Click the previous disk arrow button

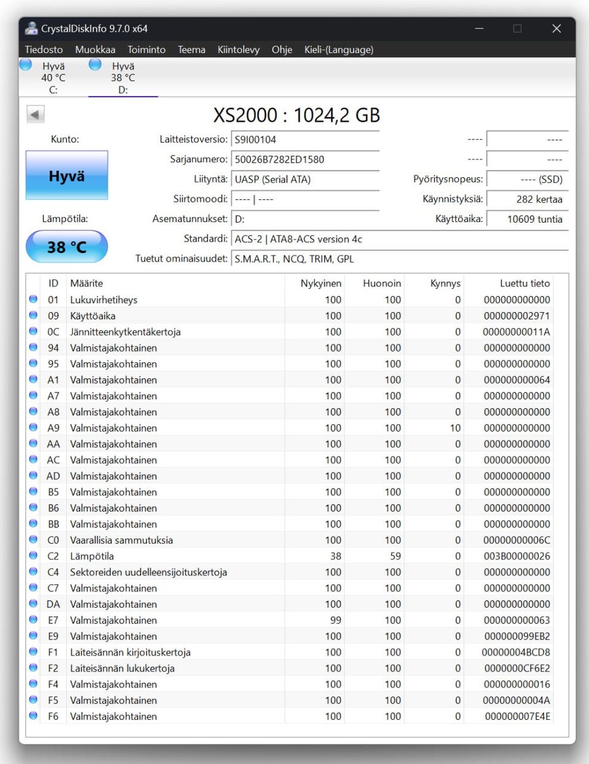[x=35, y=114]
